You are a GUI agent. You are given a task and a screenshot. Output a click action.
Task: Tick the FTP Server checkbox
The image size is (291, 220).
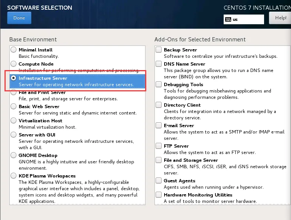(159, 146)
